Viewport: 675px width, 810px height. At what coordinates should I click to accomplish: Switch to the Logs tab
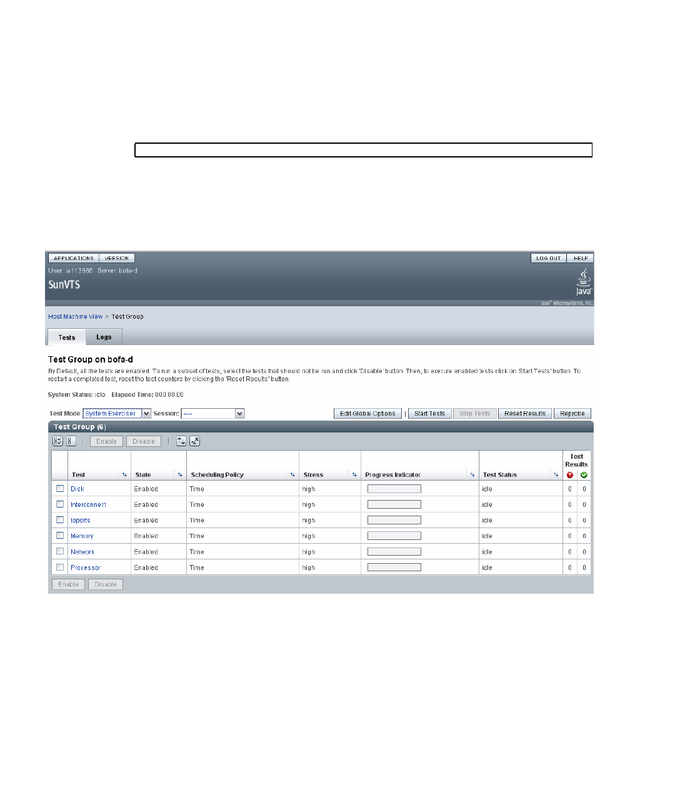(x=104, y=337)
